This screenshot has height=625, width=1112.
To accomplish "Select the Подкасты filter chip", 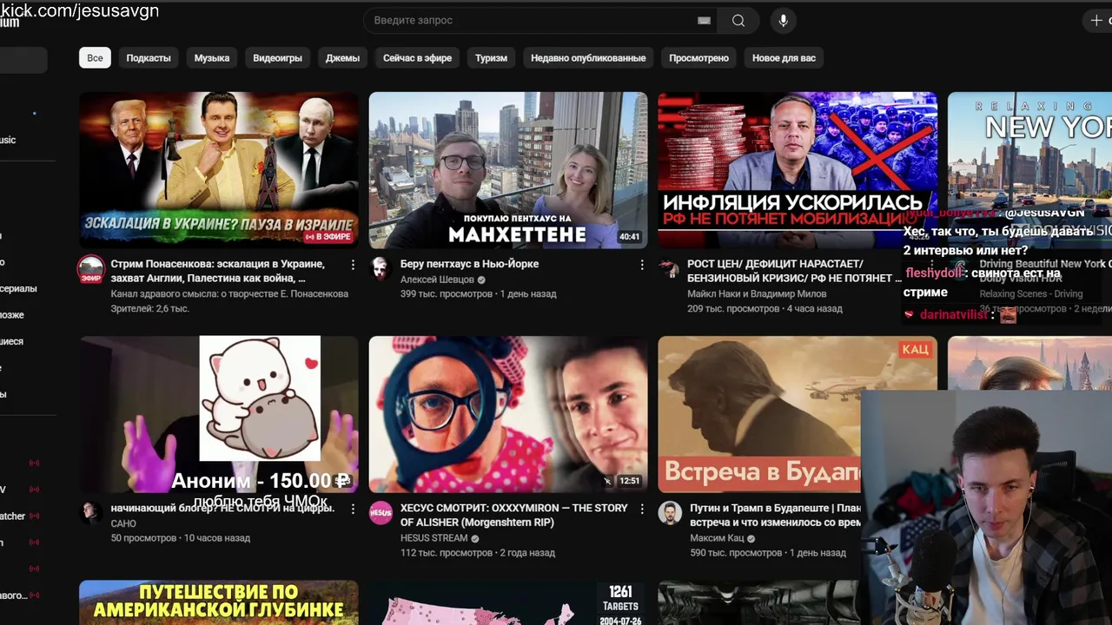I will click(x=149, y=58).
